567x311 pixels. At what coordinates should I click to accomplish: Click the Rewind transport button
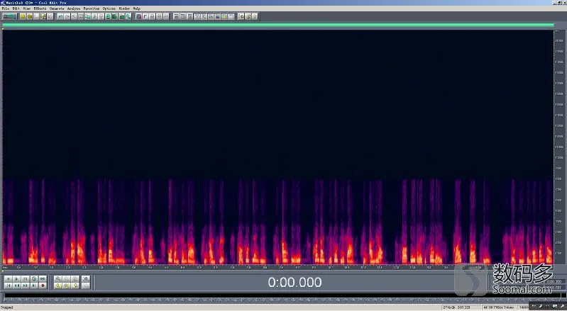[x=16, y=285]
